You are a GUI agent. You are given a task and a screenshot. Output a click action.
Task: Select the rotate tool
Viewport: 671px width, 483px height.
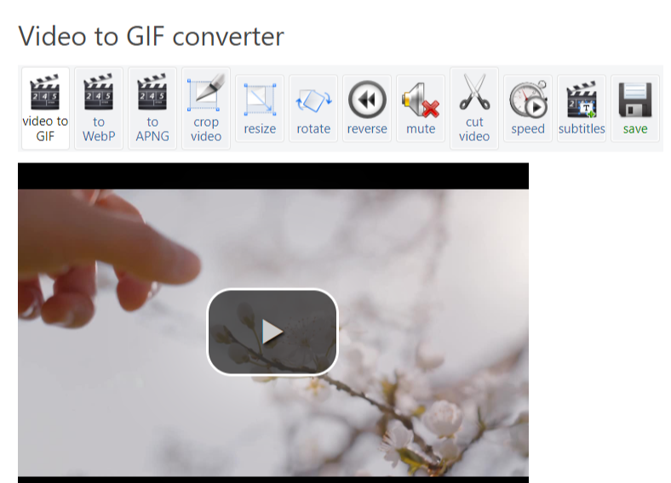click(313, 108)
